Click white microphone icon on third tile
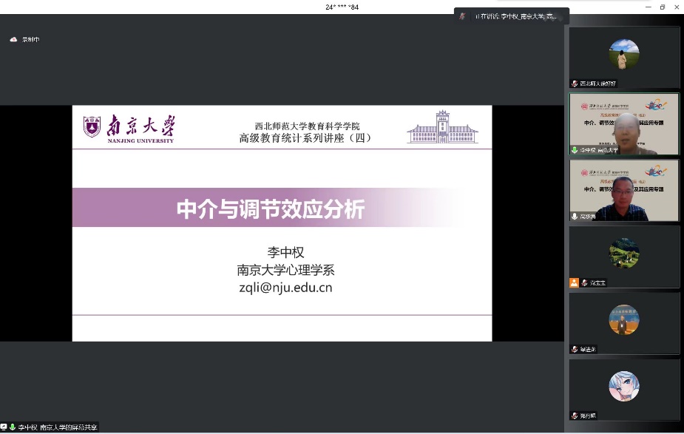The height and width of the screenshot is (434, 684). coord(574,217)
